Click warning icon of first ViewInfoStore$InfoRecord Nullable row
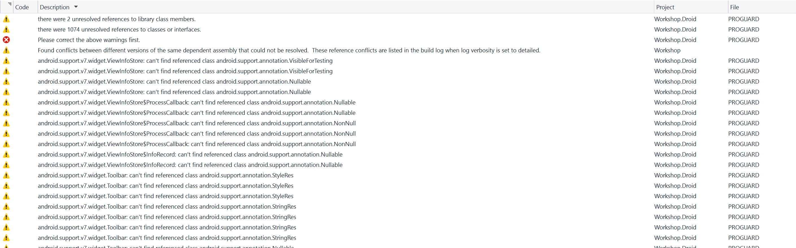The height and width of the screenshot is (248, 796). coord(6,154)
